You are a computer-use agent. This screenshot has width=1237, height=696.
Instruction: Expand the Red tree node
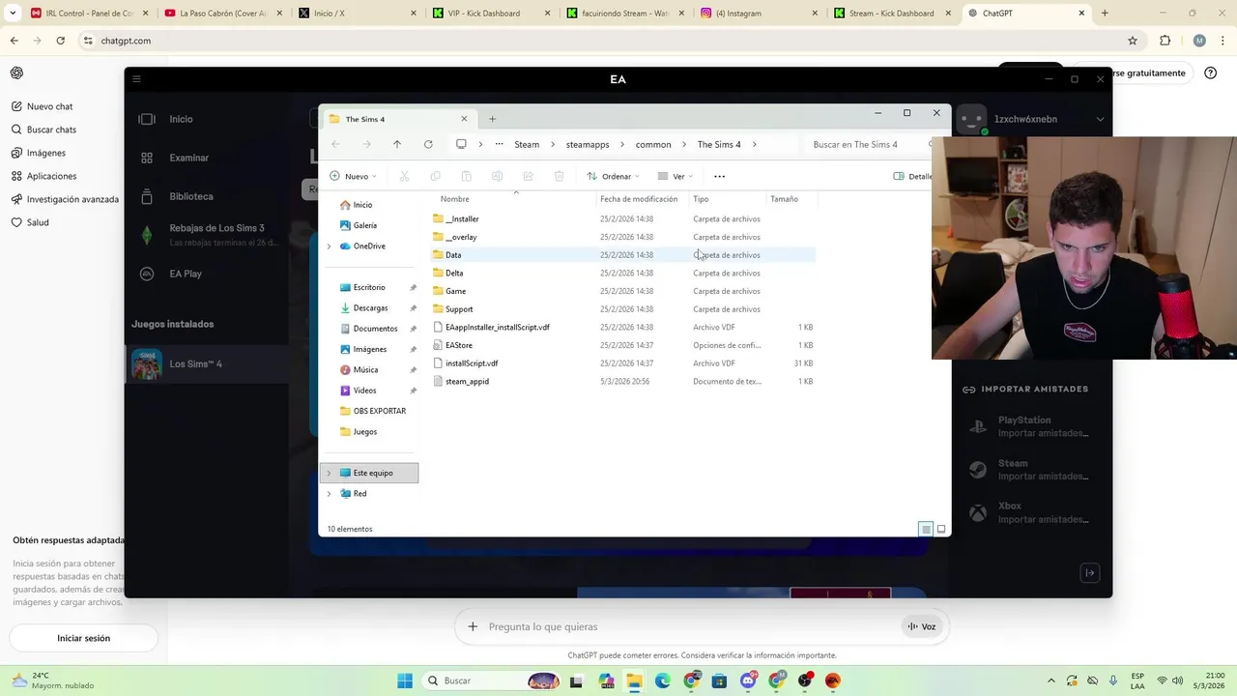pyautogui.click(x=329, y=493)
